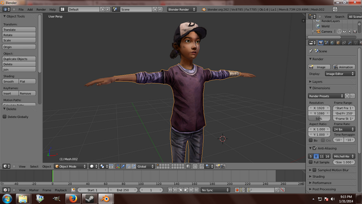
Task: Toggle the 3D manipulator widget icon
Action: pos(118,166)
